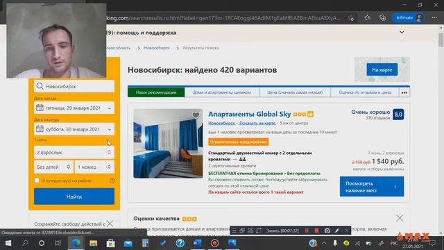Image resolution: width=444 pixels, height=250 pixels.
Task: Open Task View on taskbar
Action: [x=58, y=243]
